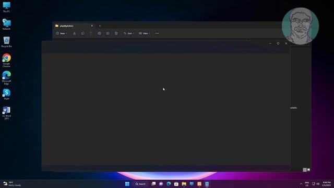
Task: Minimize the front dark window
Action: click(x=270, y=43)
